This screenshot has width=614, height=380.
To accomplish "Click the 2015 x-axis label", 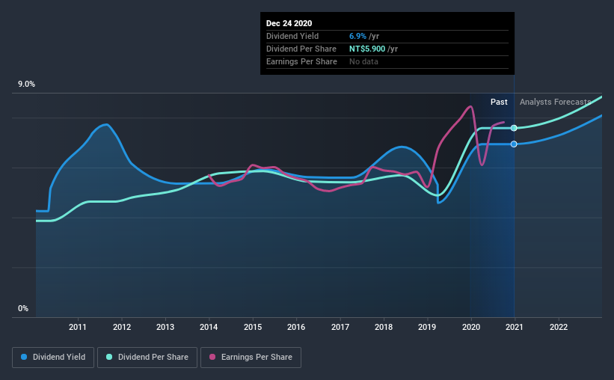I will [253, 327].
